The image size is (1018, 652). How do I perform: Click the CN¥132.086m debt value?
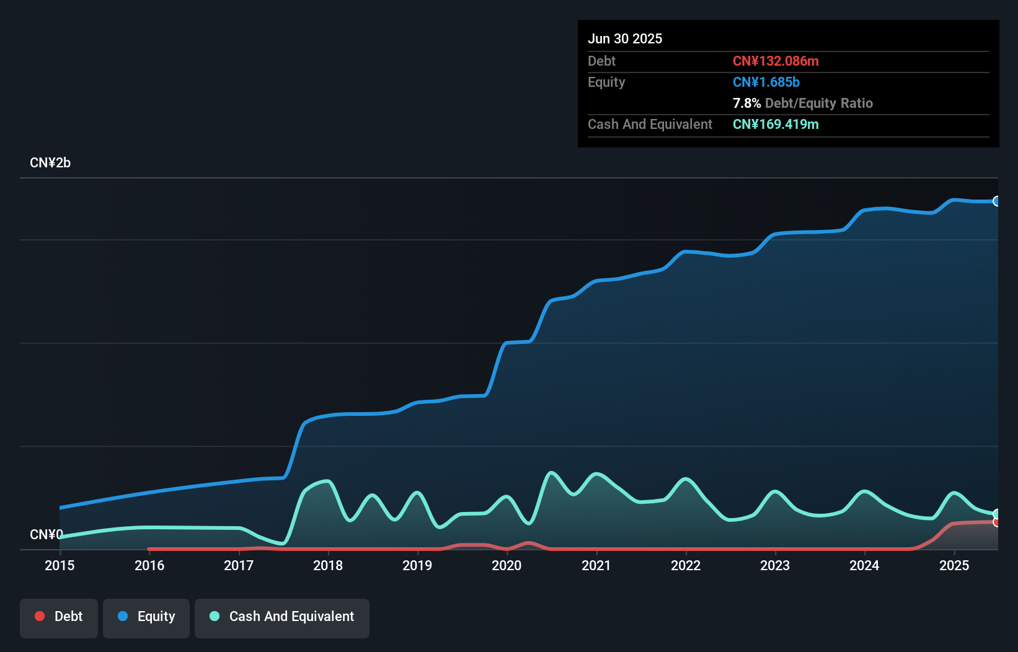(x=776, y=61)
